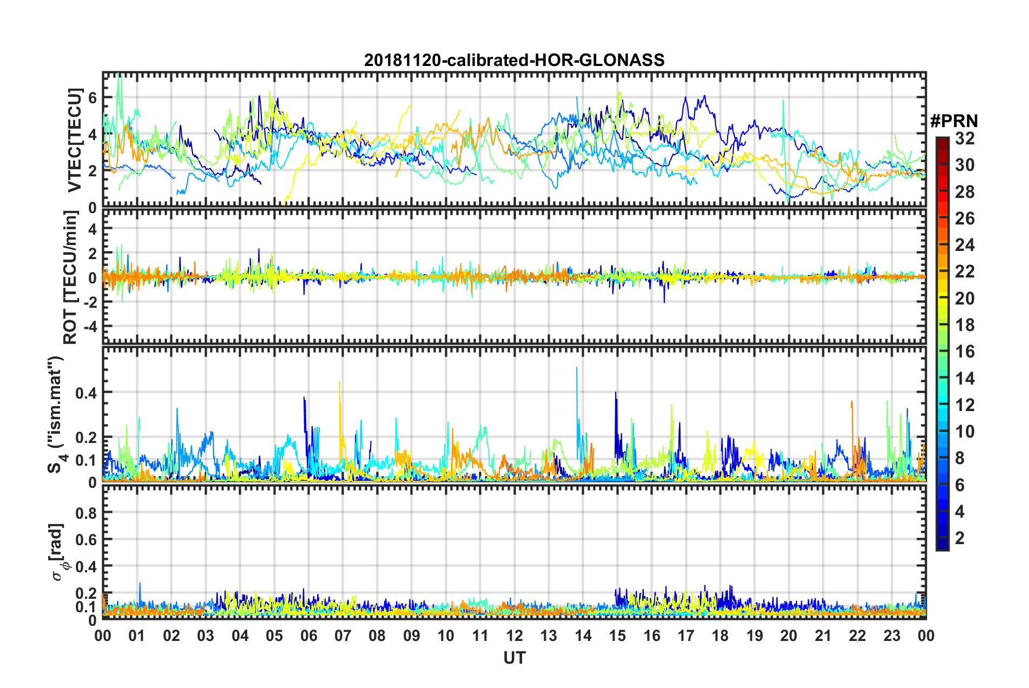
Task: Click the VTEC[TECU] y-axis label
Action: pos(75,140)
